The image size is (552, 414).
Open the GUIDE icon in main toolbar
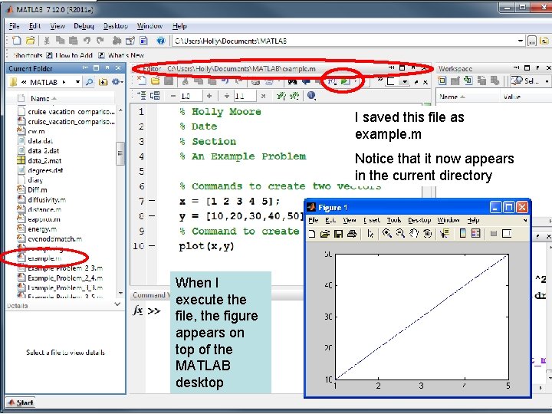130,41
